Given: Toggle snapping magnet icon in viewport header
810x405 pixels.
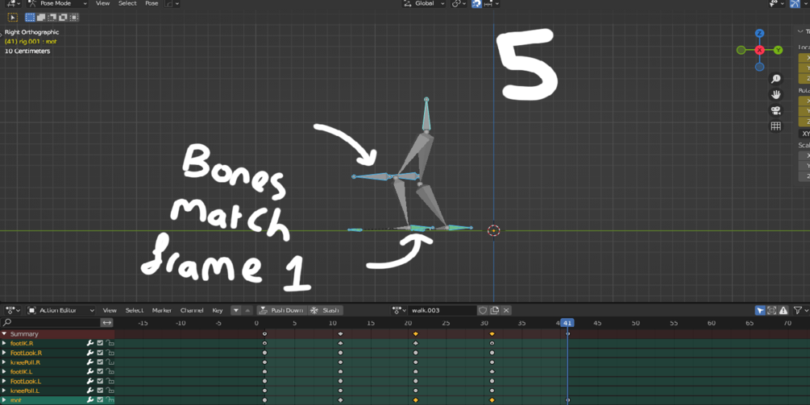Looking at the screenshot, I should click(476, 3).
